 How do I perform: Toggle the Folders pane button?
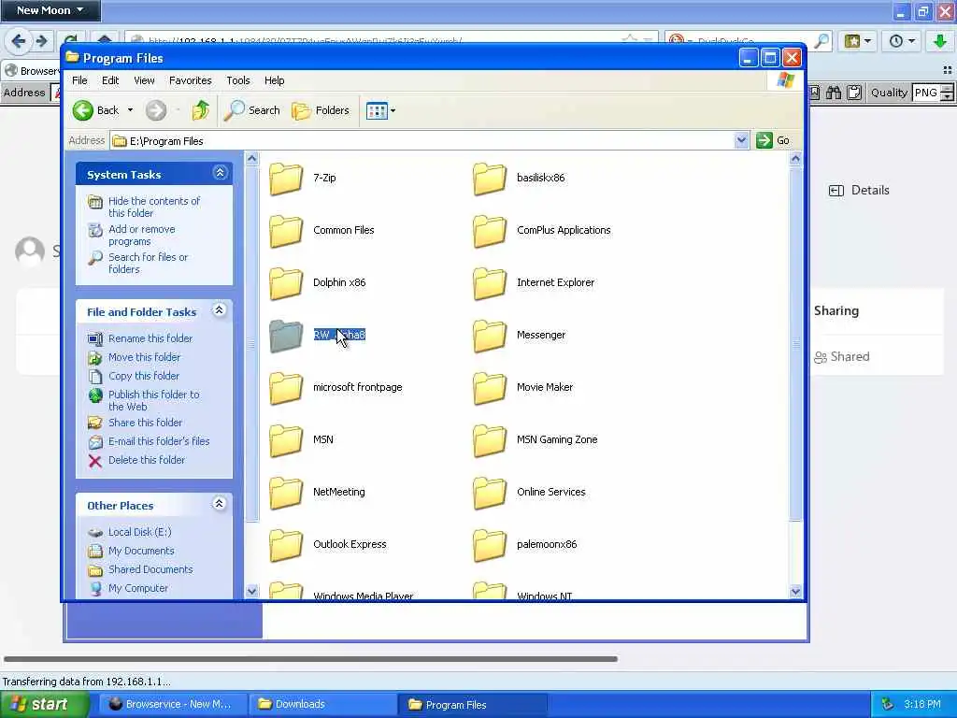coord(321,110)
